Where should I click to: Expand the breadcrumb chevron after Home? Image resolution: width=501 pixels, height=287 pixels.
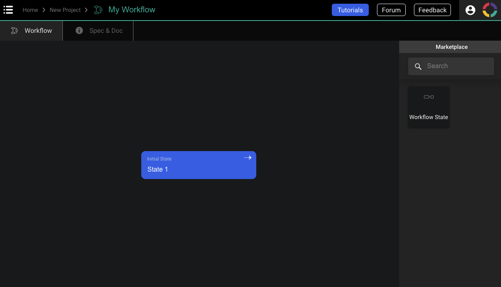point(44,9)
